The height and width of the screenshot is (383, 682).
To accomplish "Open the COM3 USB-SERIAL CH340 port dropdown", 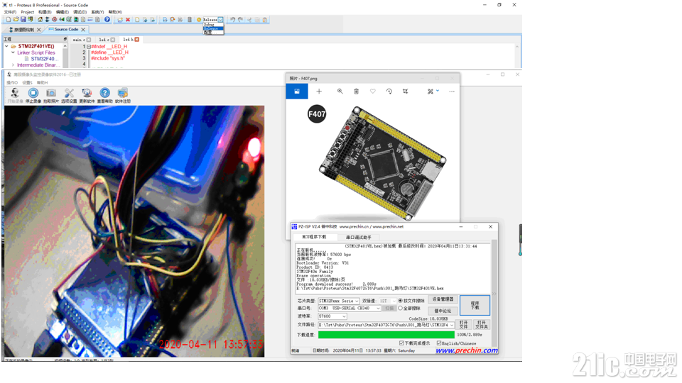I will [378, 309].
